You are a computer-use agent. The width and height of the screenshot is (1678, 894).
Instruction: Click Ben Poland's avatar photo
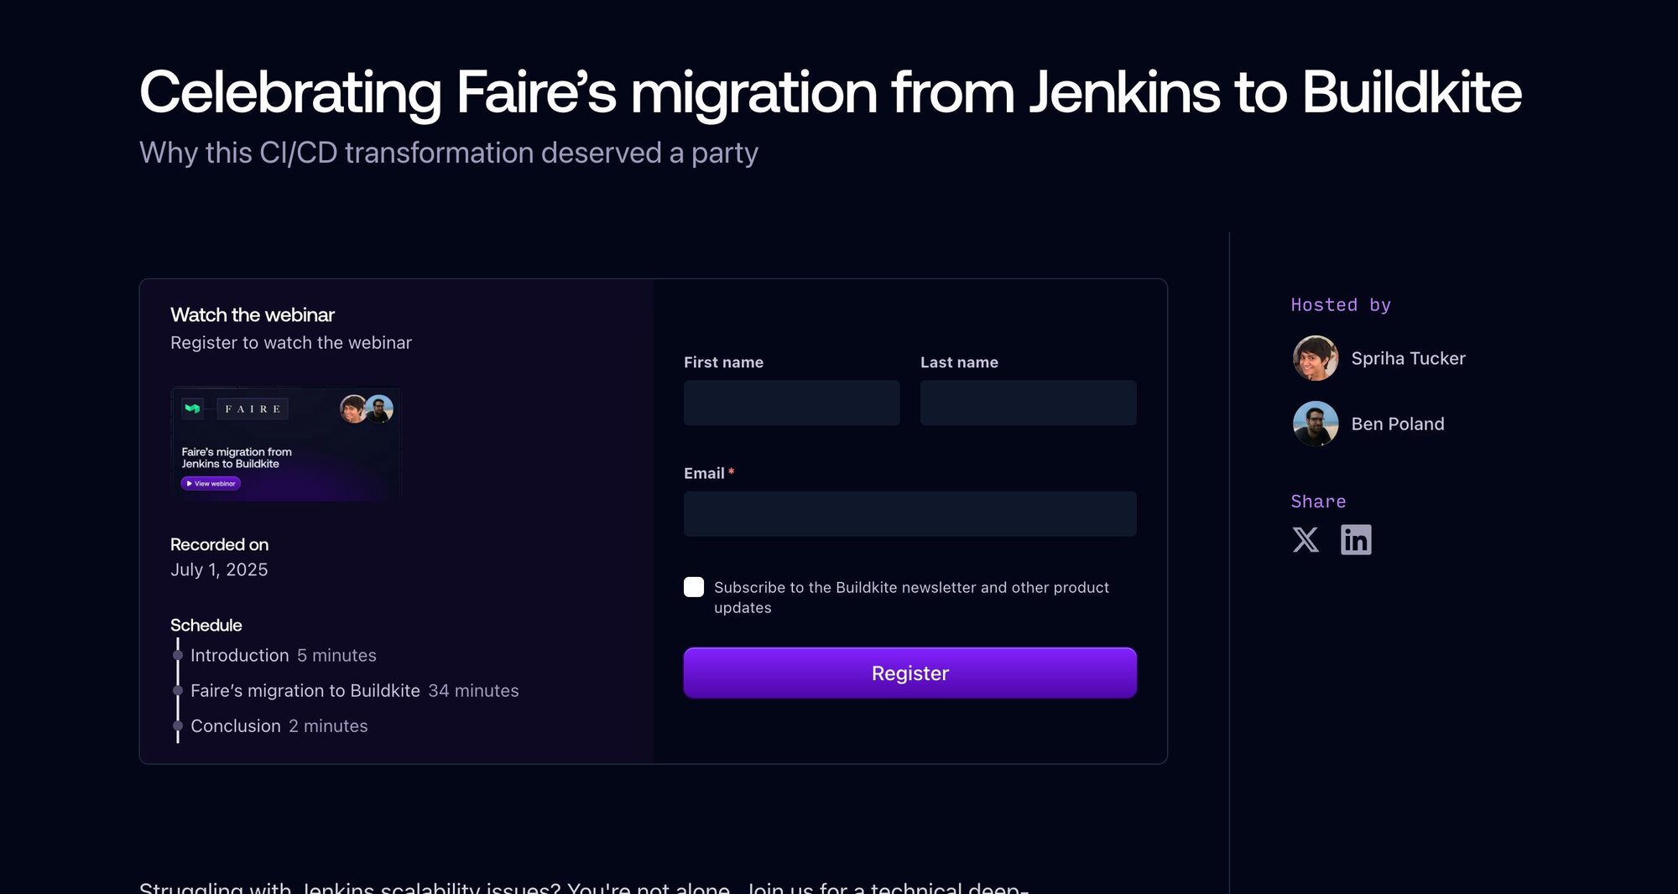[x=1316, y=424]
